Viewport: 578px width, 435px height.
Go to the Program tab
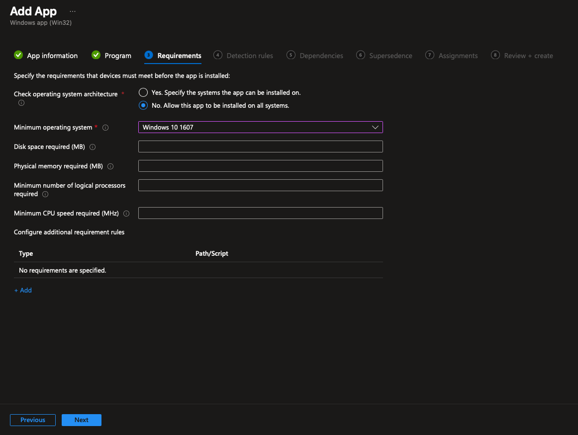pos(117,56)
